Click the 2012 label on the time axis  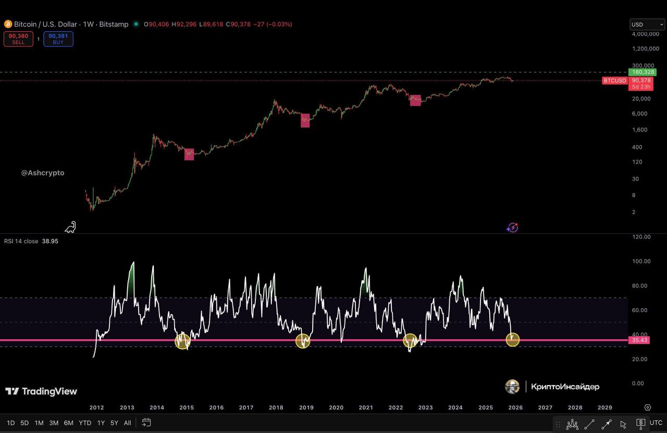96,407
